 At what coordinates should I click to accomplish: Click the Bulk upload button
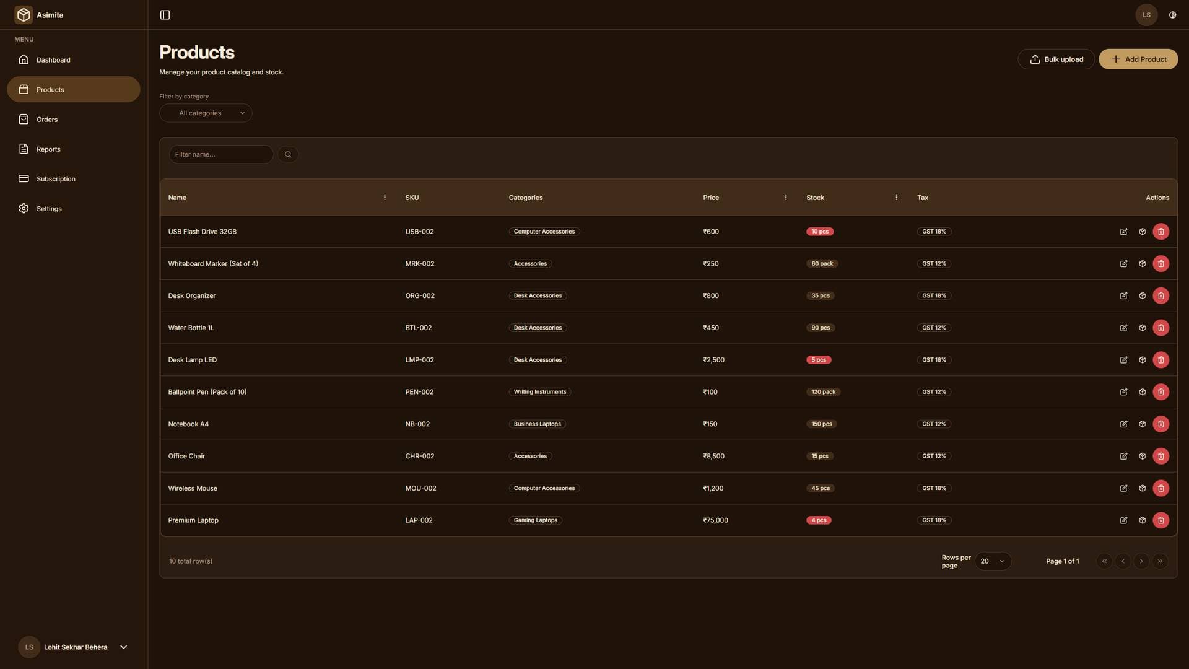1056,59
